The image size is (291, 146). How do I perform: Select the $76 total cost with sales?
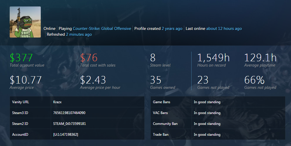(89, 58)
